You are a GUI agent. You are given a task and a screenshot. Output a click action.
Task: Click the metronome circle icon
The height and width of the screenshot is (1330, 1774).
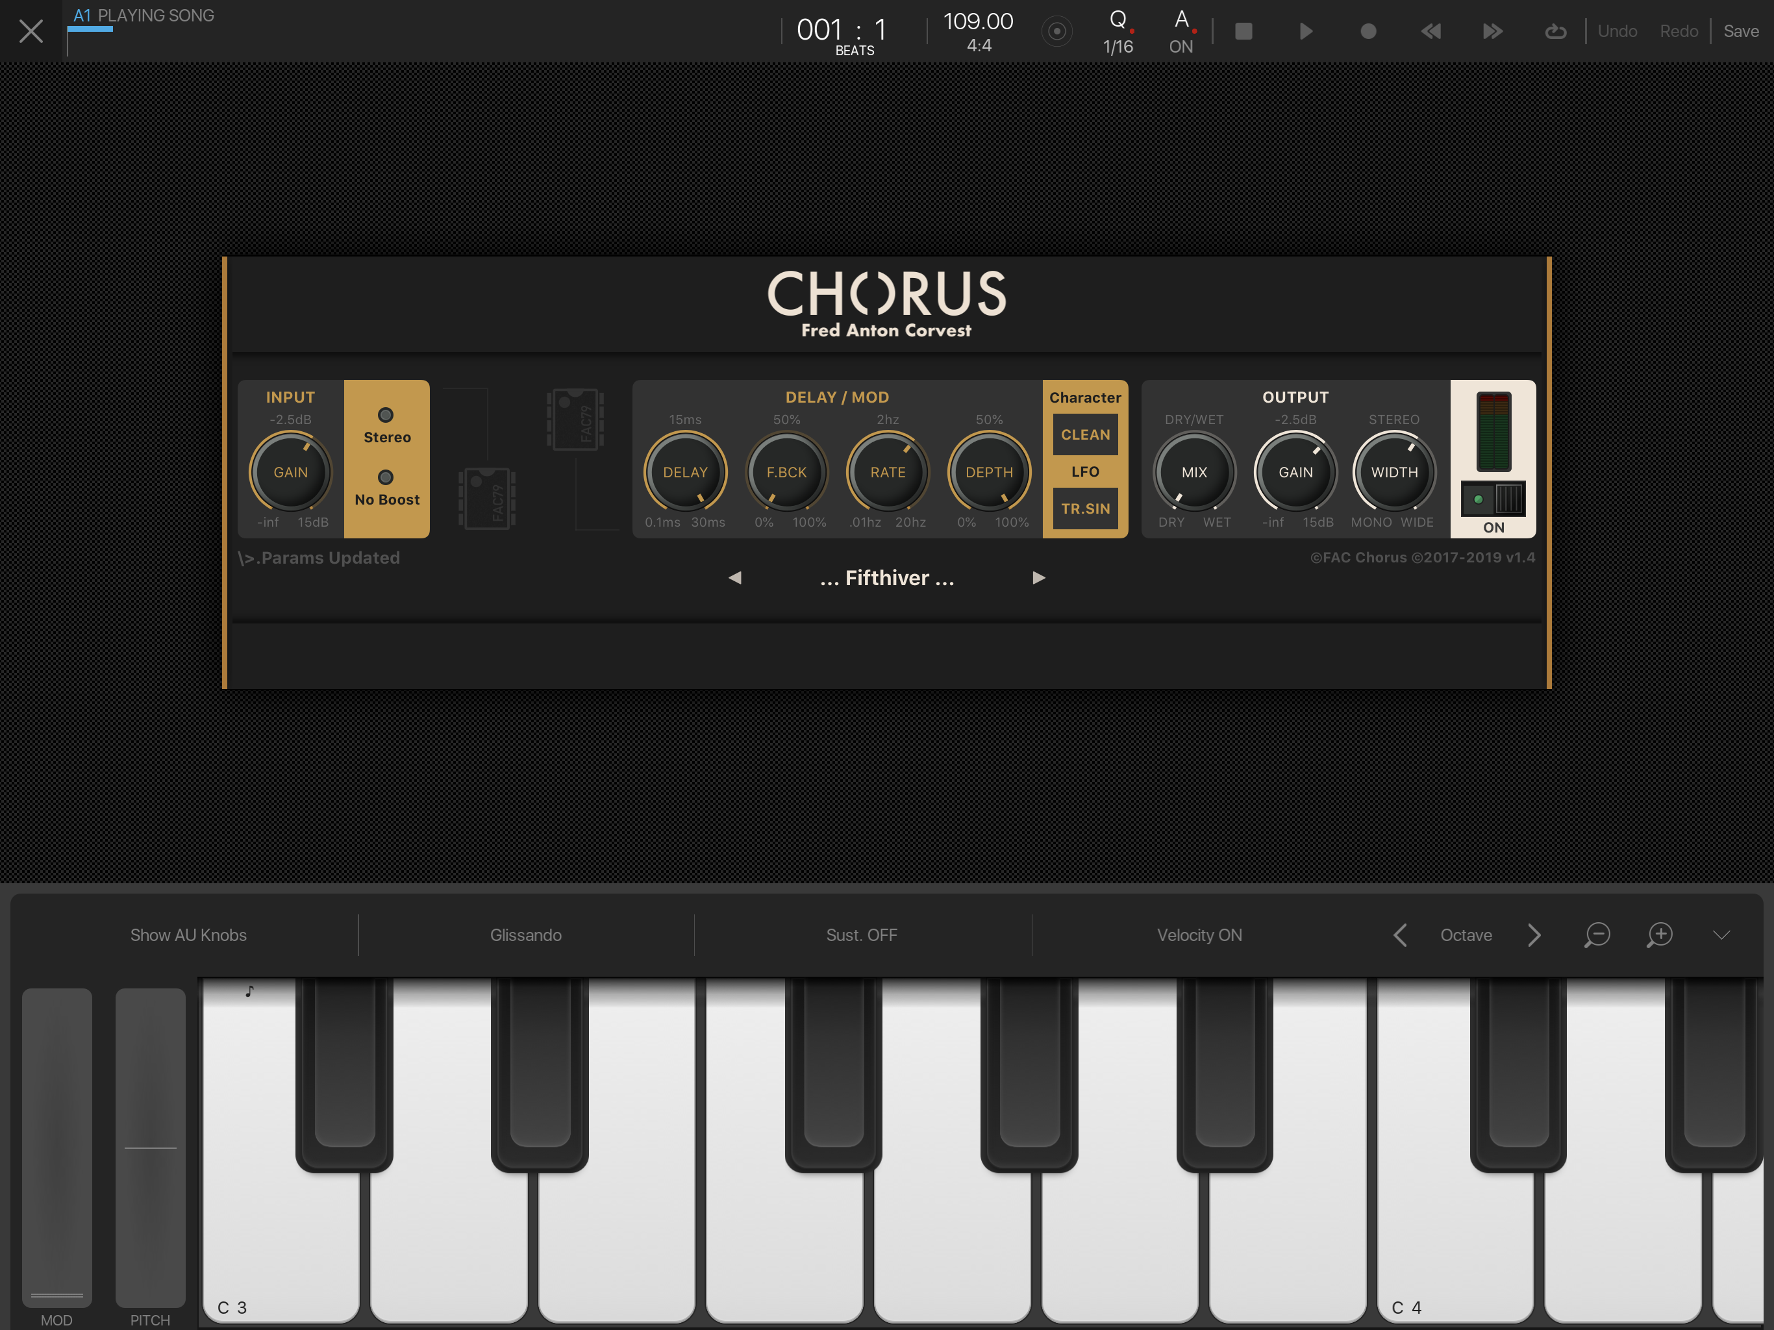point(1056,31)
